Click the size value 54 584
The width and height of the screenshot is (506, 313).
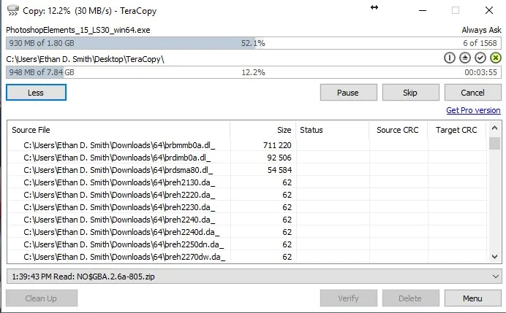(x=279, y=170)
